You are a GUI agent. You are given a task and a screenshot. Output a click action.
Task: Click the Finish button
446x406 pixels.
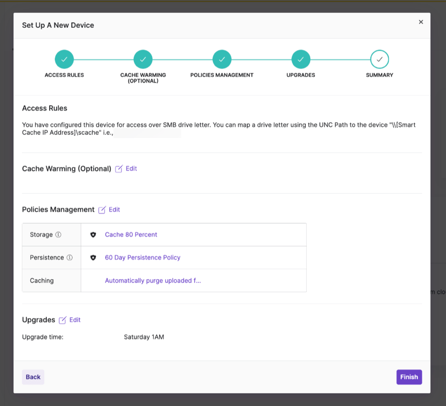click(408, 377)
